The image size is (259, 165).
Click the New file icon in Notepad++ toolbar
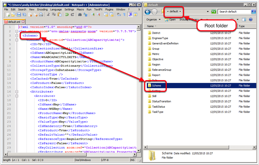click(x=8, y=15)
